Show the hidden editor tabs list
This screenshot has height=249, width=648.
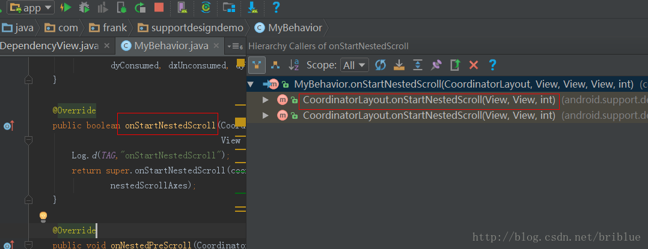click(x=234, y=46)
